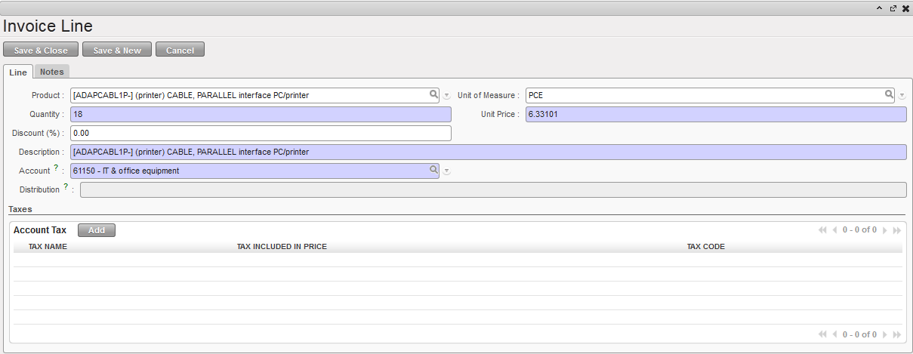Jump to last page in bottom tax pager
Viewport: 913px width, 354px height.
(x=897, y=334)
